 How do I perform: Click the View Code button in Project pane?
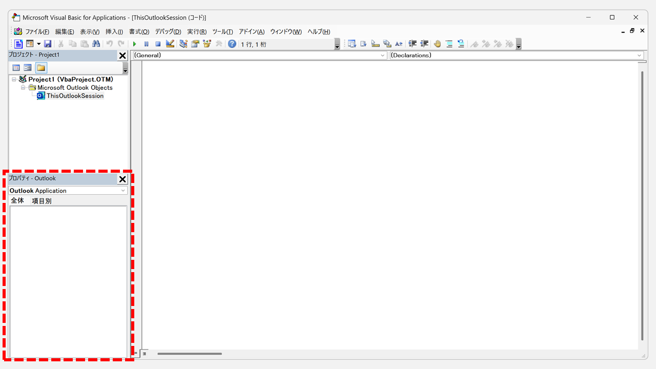pos(16,68)
